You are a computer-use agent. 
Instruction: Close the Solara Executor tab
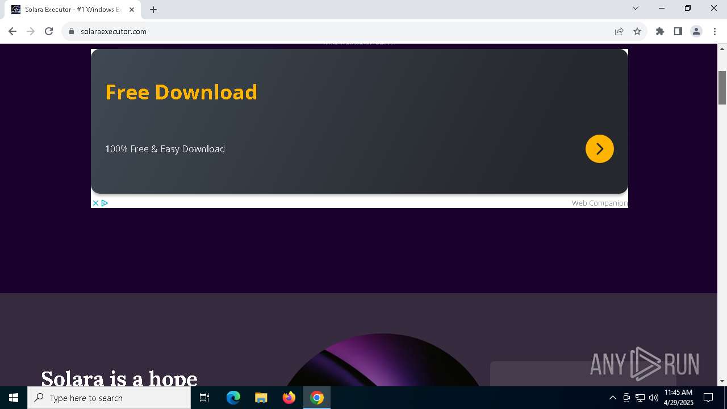click(x=132, y=10)
